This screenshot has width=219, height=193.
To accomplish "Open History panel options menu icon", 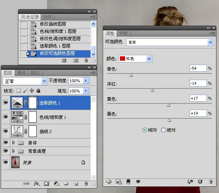I will pyautogui.click(x=93, y=17).
